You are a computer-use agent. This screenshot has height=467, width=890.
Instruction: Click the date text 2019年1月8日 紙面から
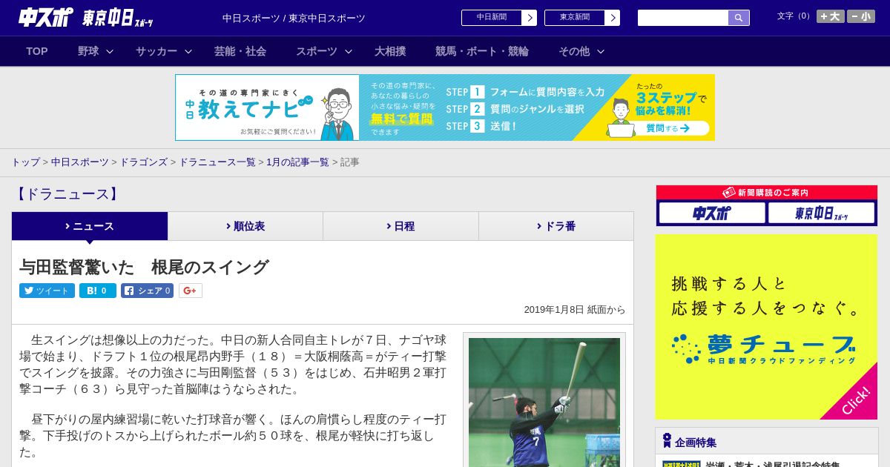[575, 310]
